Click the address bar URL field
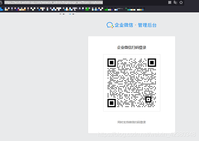Viewport: 199px width, 141px height. (54, 3)
